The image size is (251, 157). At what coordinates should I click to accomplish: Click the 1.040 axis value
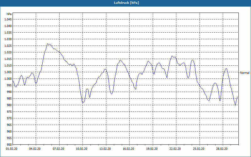[8, 26]
